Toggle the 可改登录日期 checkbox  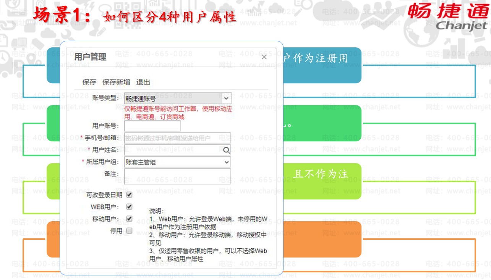pyautogui.click(x=129, y=195)
